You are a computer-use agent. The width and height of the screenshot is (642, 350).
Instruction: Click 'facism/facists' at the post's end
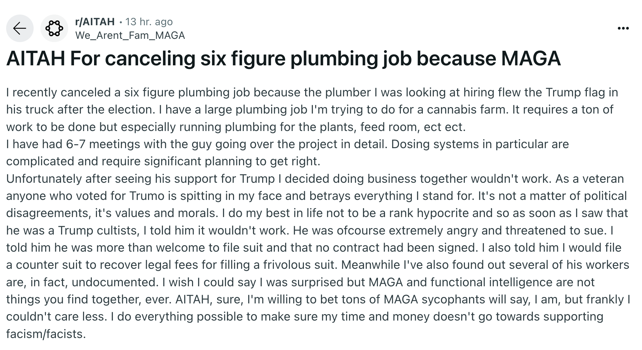(46, 334)
